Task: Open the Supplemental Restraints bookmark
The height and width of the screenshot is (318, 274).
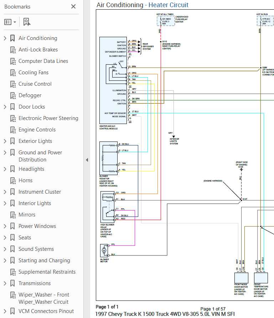Action: [x=47, y=272]
